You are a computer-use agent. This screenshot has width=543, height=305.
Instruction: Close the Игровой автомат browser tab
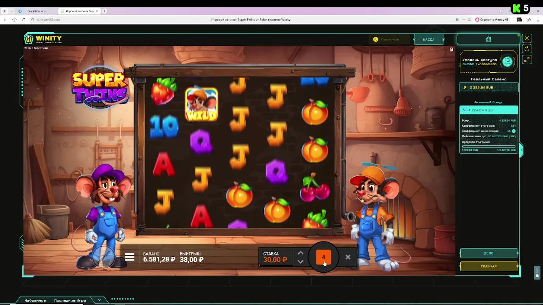point(97,11)
